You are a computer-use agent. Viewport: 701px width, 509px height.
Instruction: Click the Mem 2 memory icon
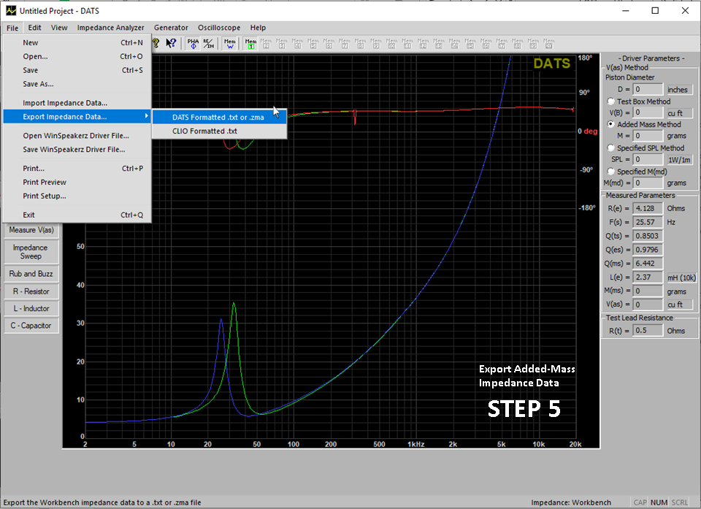[267, 43]
